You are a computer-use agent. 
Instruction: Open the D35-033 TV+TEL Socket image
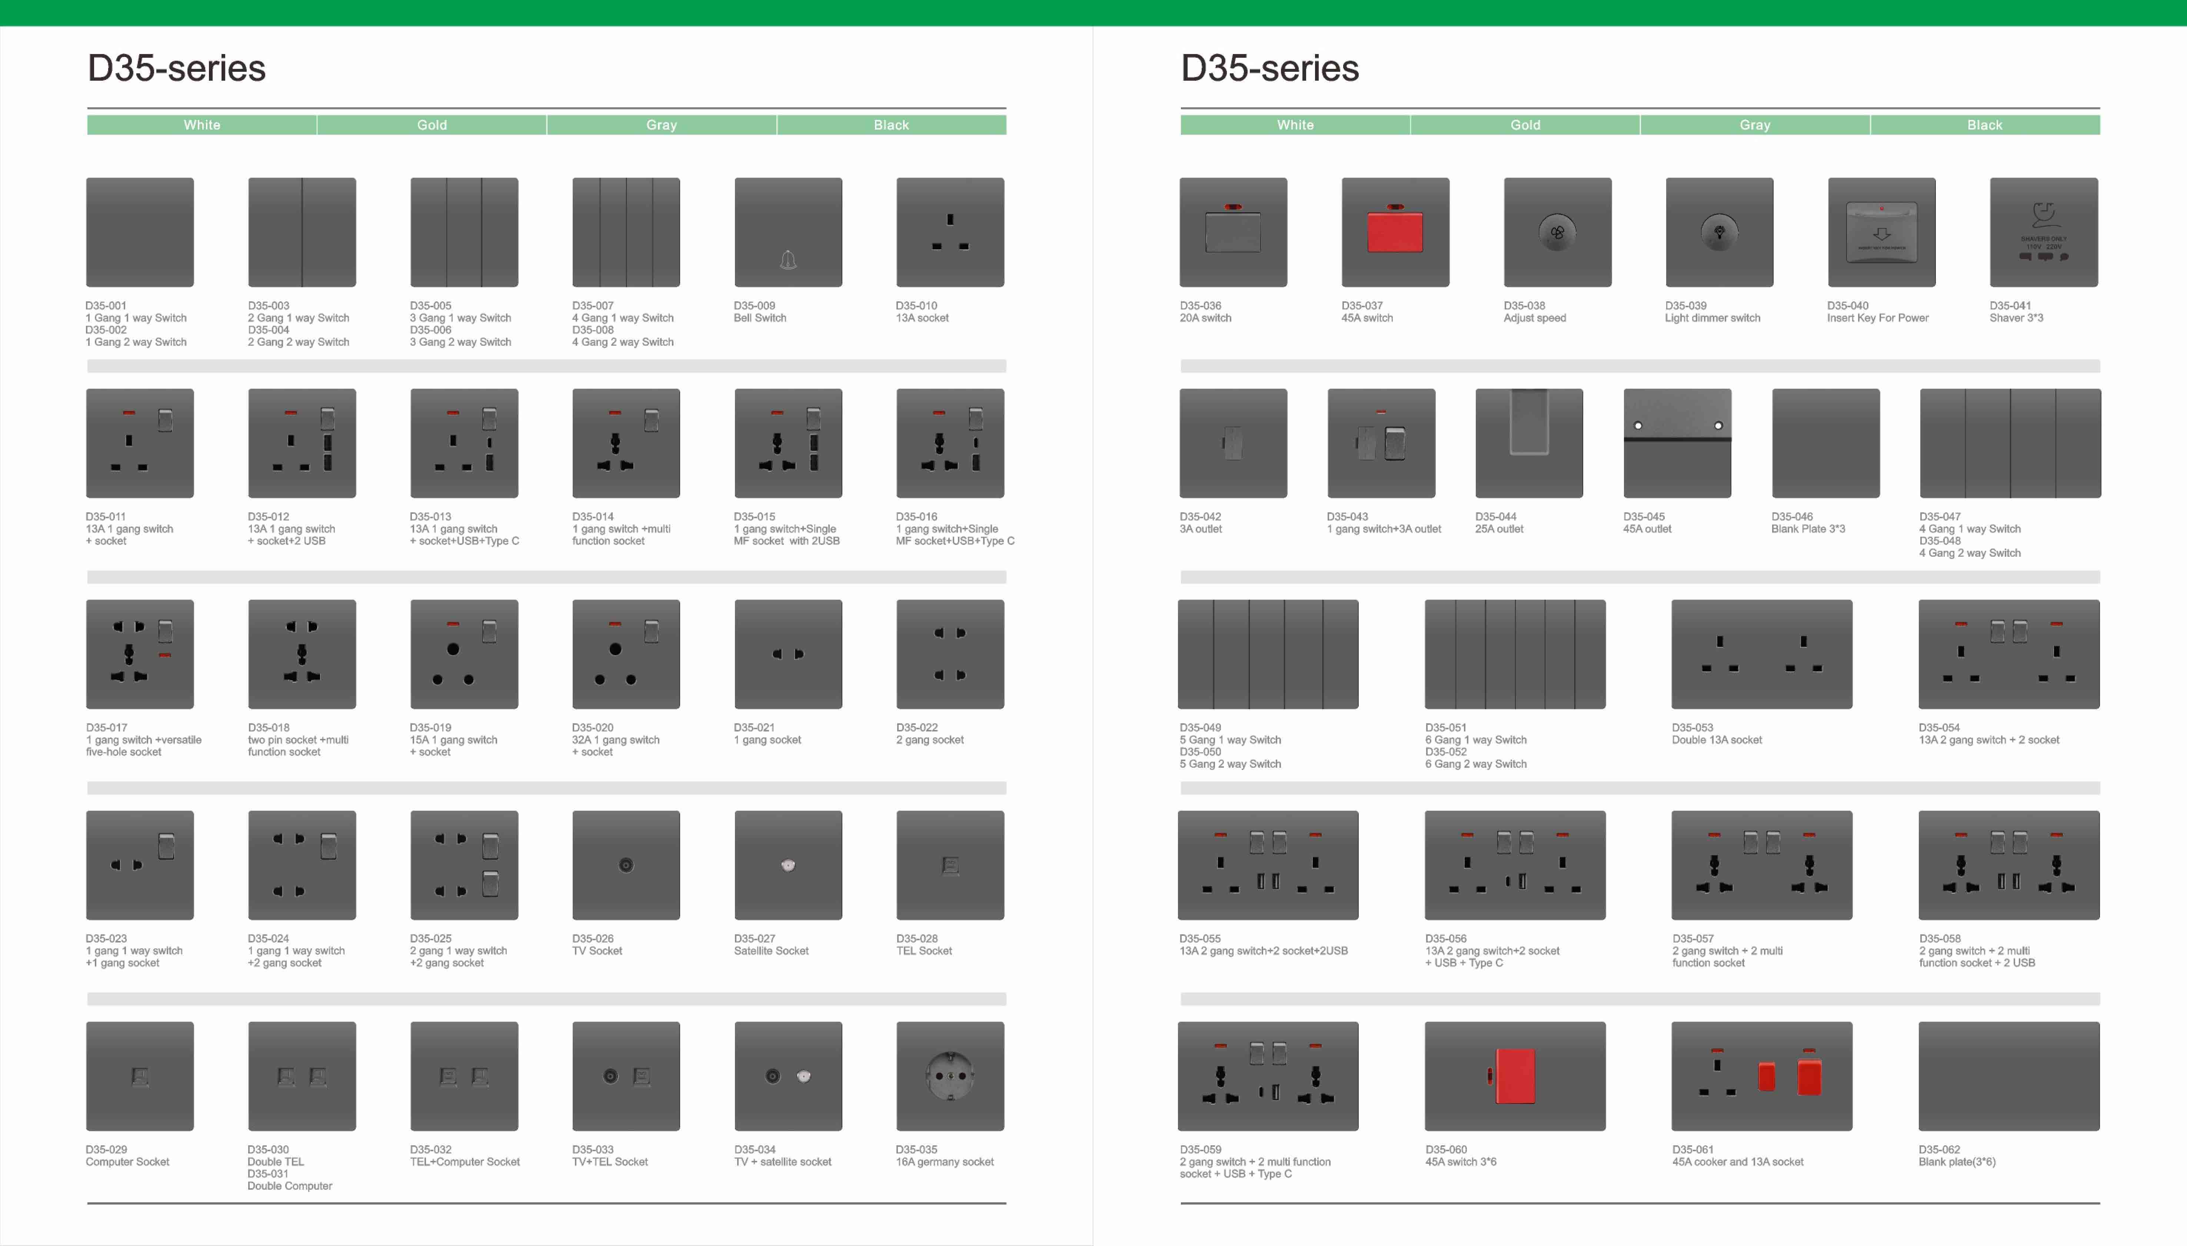point(626,1076)
